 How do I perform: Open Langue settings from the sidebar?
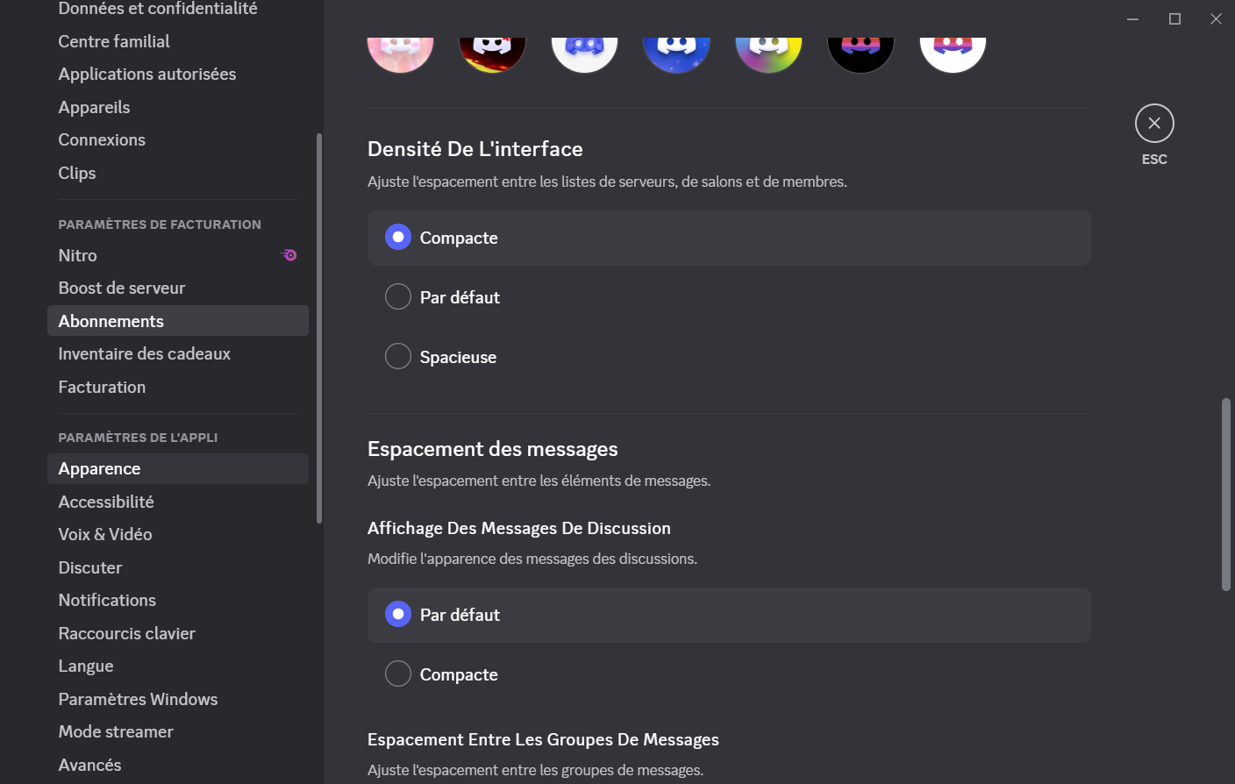86,665
